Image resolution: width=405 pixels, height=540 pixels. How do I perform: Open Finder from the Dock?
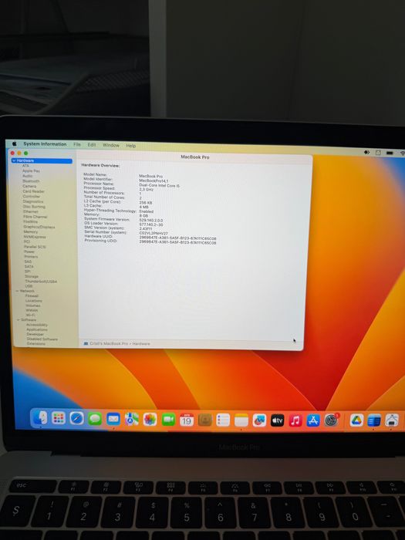coord(40,418)
